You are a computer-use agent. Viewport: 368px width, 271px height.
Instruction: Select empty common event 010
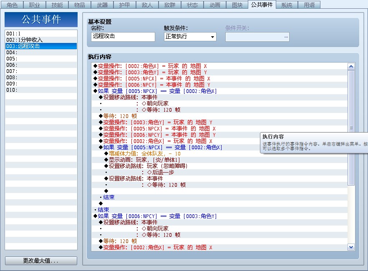(41, 90)
